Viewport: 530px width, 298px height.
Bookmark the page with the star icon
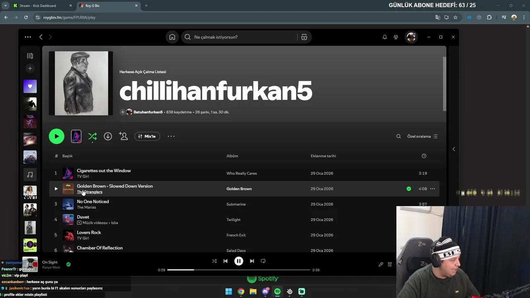point(455,17)
